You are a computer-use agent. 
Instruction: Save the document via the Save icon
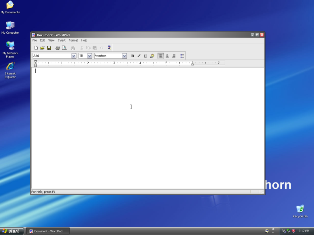coord(49,48)
